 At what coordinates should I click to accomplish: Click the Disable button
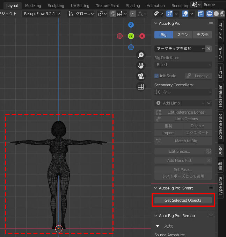pyautogui.click(x=197, y=126)
